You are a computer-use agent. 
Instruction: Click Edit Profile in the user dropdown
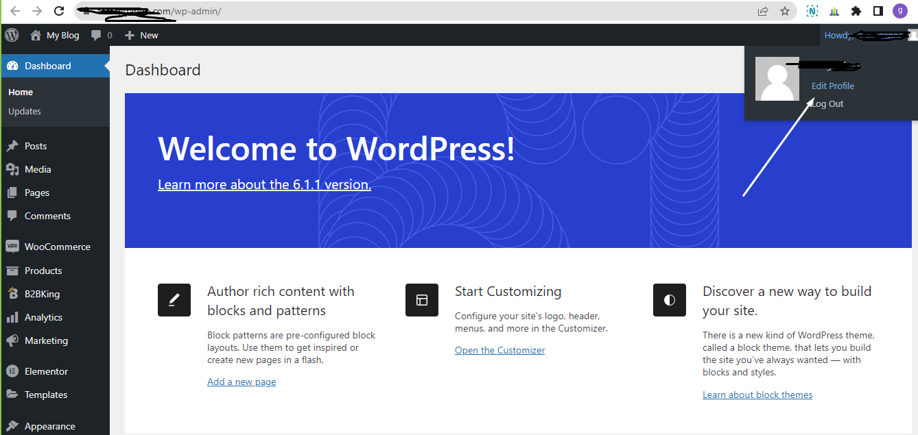pyautogui.click(x=833, y=86)
